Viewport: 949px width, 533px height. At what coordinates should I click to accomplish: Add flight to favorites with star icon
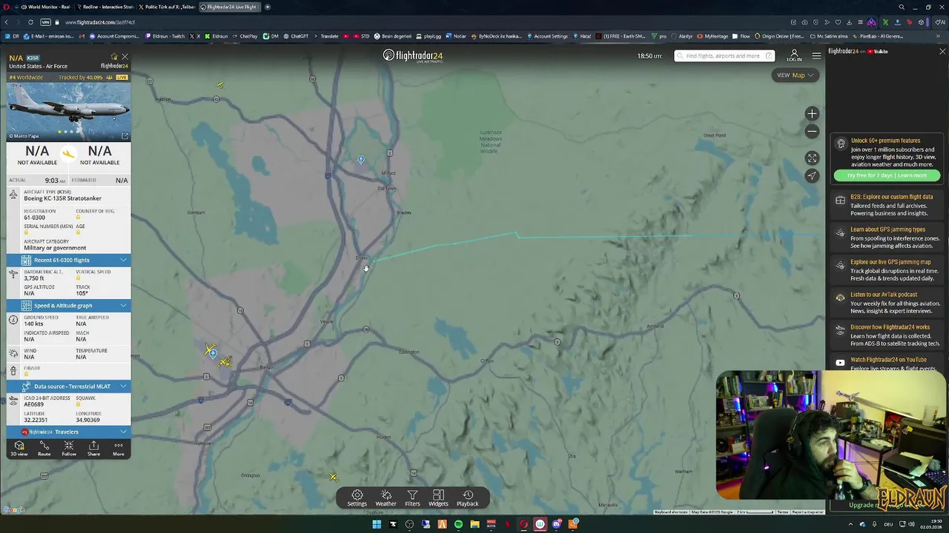coord(114,57)
